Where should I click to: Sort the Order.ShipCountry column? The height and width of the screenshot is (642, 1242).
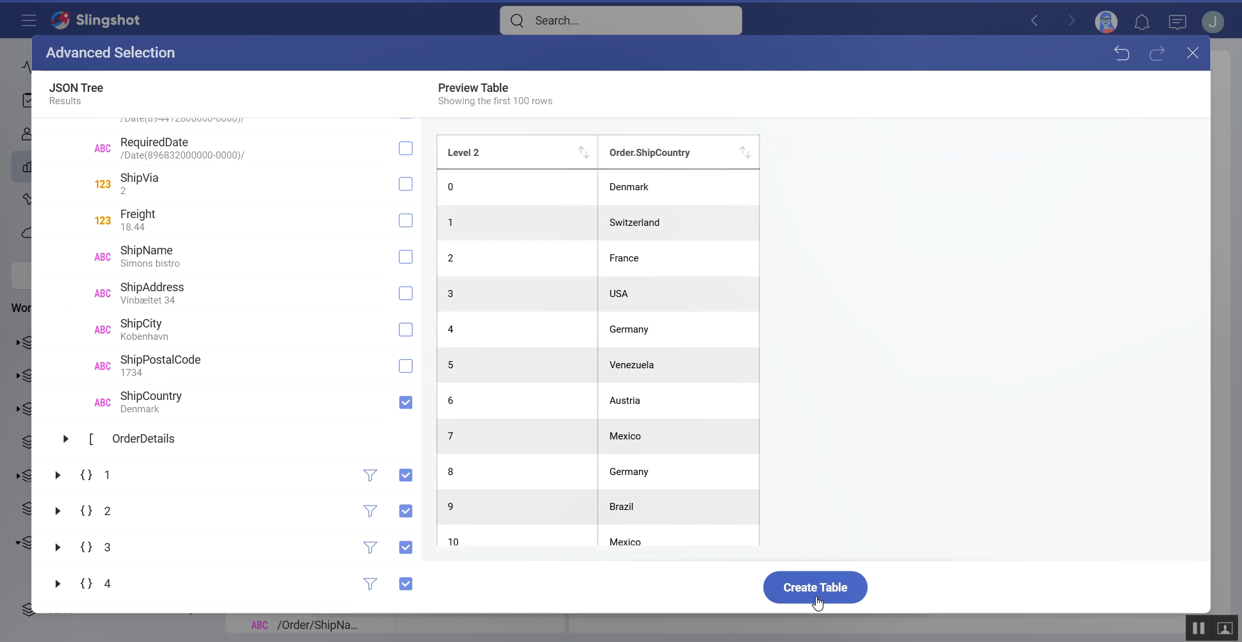745,153
